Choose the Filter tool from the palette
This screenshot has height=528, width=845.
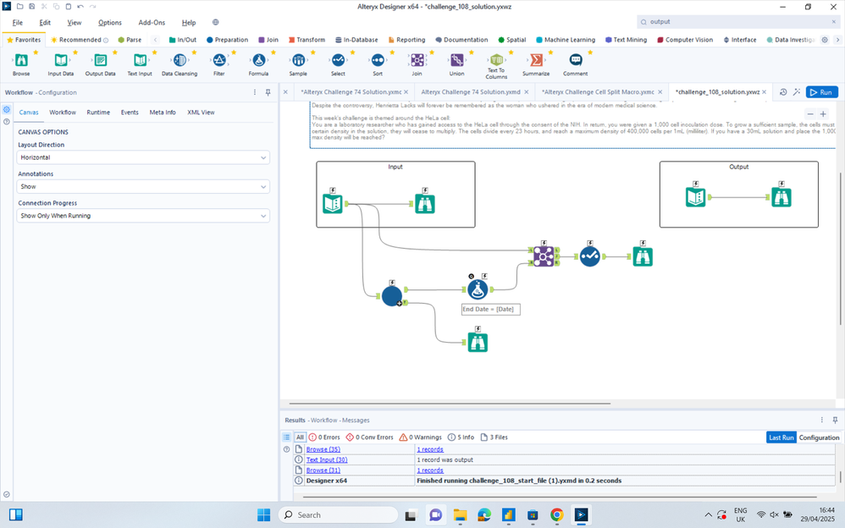pos(218,61)
